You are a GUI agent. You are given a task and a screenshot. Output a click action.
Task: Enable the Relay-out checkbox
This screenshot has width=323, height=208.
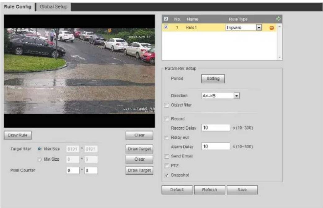point(167,138)
